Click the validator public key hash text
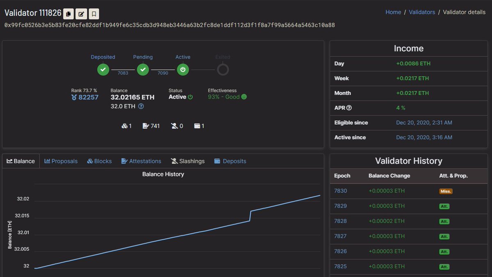Image resolution: width=492 pixels, height=277 pixels. click(x=169, y=25)
